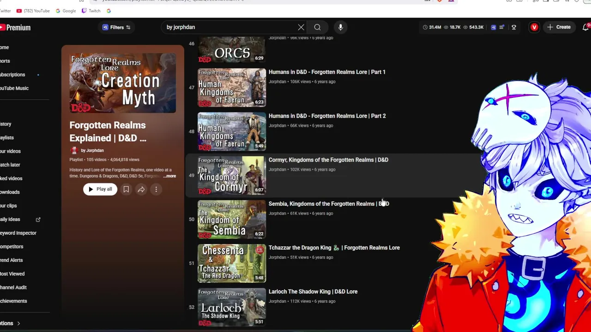Open 'Cormyr, Kingdoms of the Forgotten Realms' title

click(328, 160)
